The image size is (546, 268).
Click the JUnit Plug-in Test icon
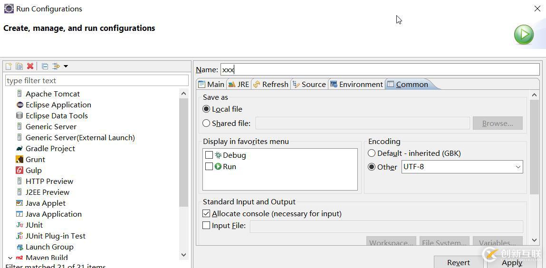[19, 236]
